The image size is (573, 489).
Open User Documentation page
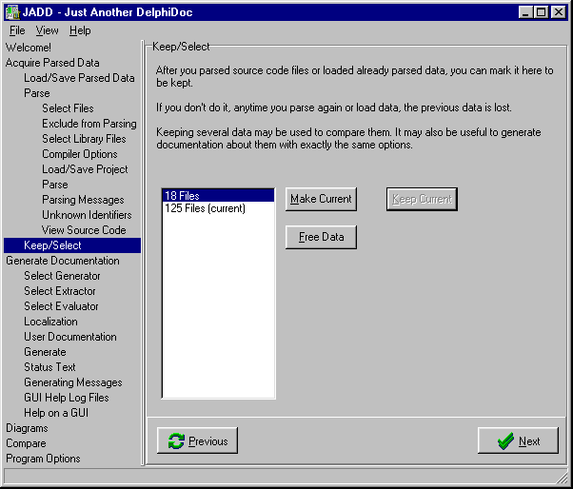click(x=70, y=337)
